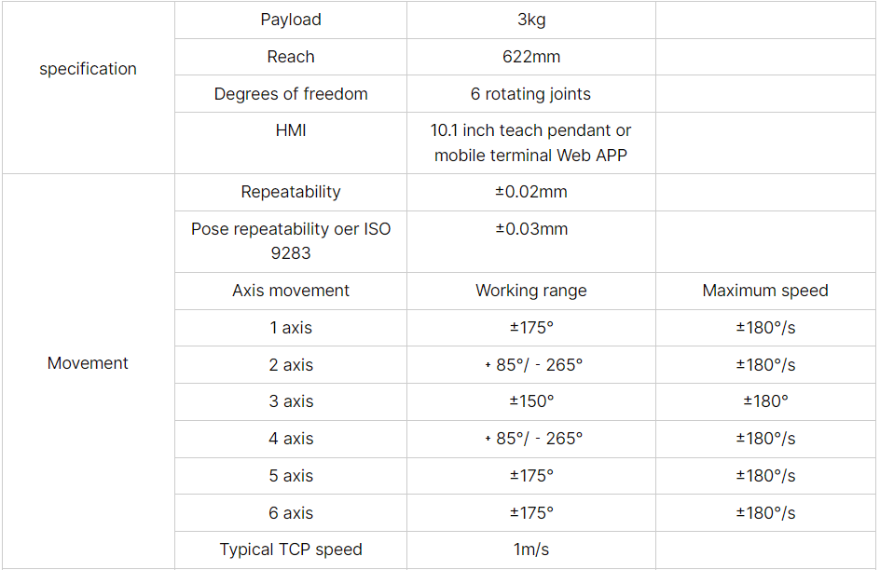Select the 2 axis row label
The height and width of the screenshot is (570, 880).
tap(291, 365)
